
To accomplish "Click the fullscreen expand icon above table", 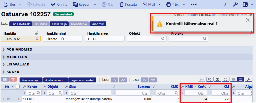I will [x=226, y=79].
